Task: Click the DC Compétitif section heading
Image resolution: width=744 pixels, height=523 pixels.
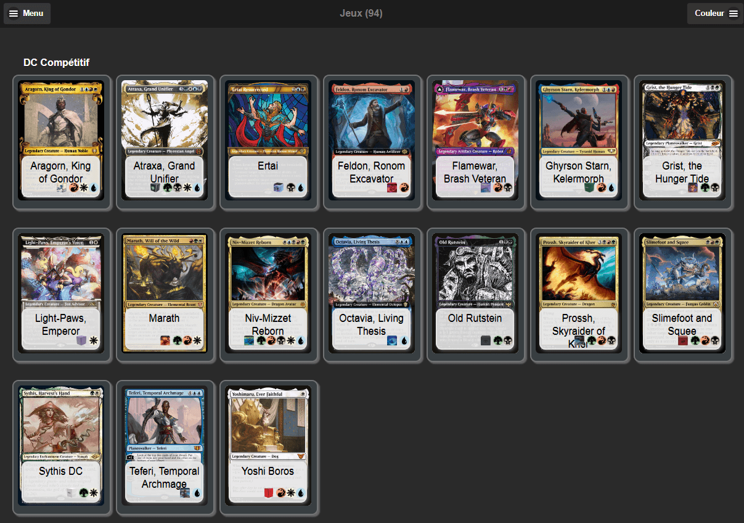Action: (x=56, y=62)
